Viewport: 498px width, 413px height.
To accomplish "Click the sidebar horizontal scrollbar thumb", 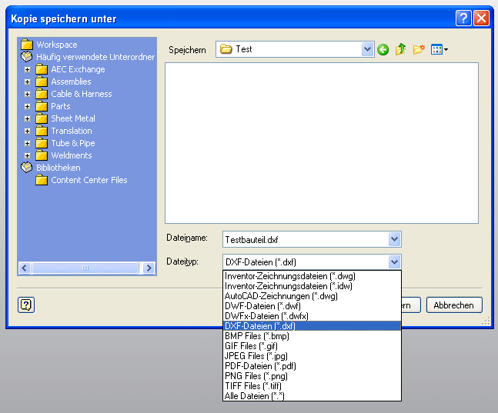I will point(85,268).
